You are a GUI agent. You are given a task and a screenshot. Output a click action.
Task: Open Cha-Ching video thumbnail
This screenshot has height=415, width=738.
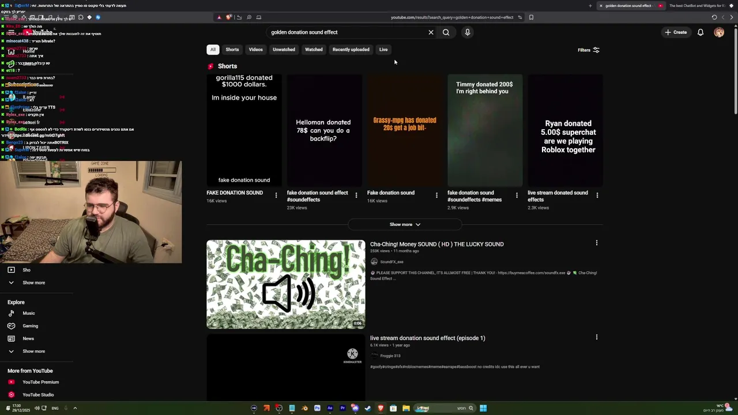coord(286,284)
